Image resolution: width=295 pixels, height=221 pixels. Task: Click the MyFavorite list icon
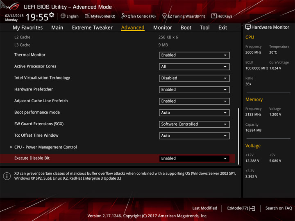coord(87,16)
